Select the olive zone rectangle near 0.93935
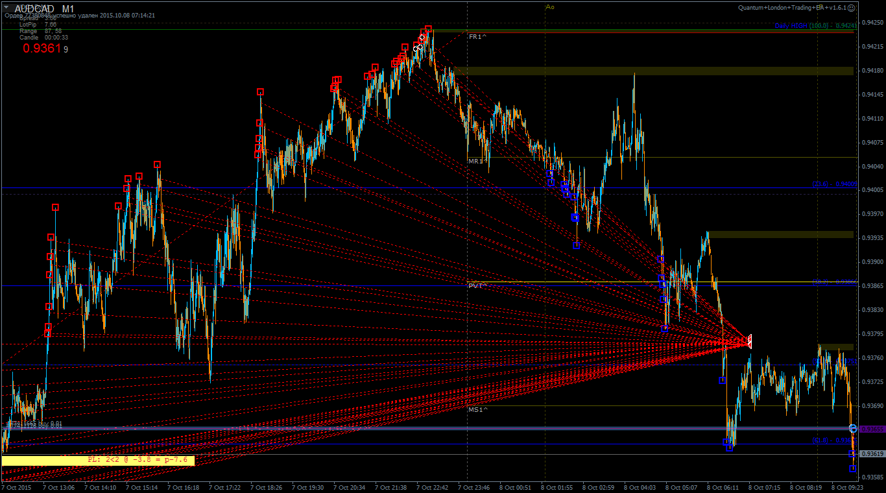 [780, 234]
